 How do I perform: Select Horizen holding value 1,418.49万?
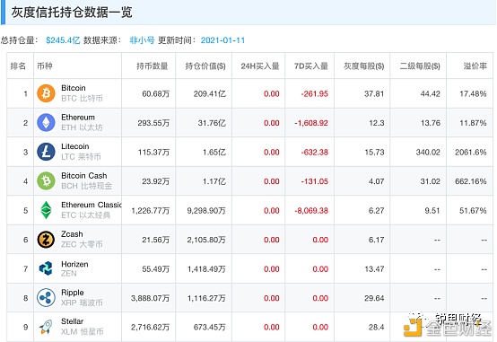coord(206,269)
